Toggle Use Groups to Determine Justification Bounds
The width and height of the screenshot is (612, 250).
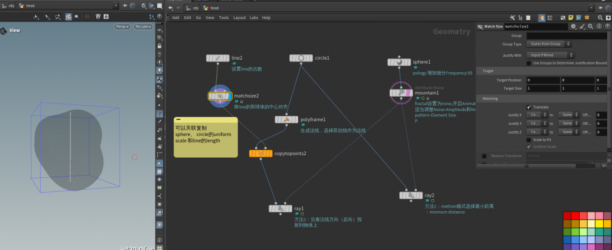coord(529,63)
